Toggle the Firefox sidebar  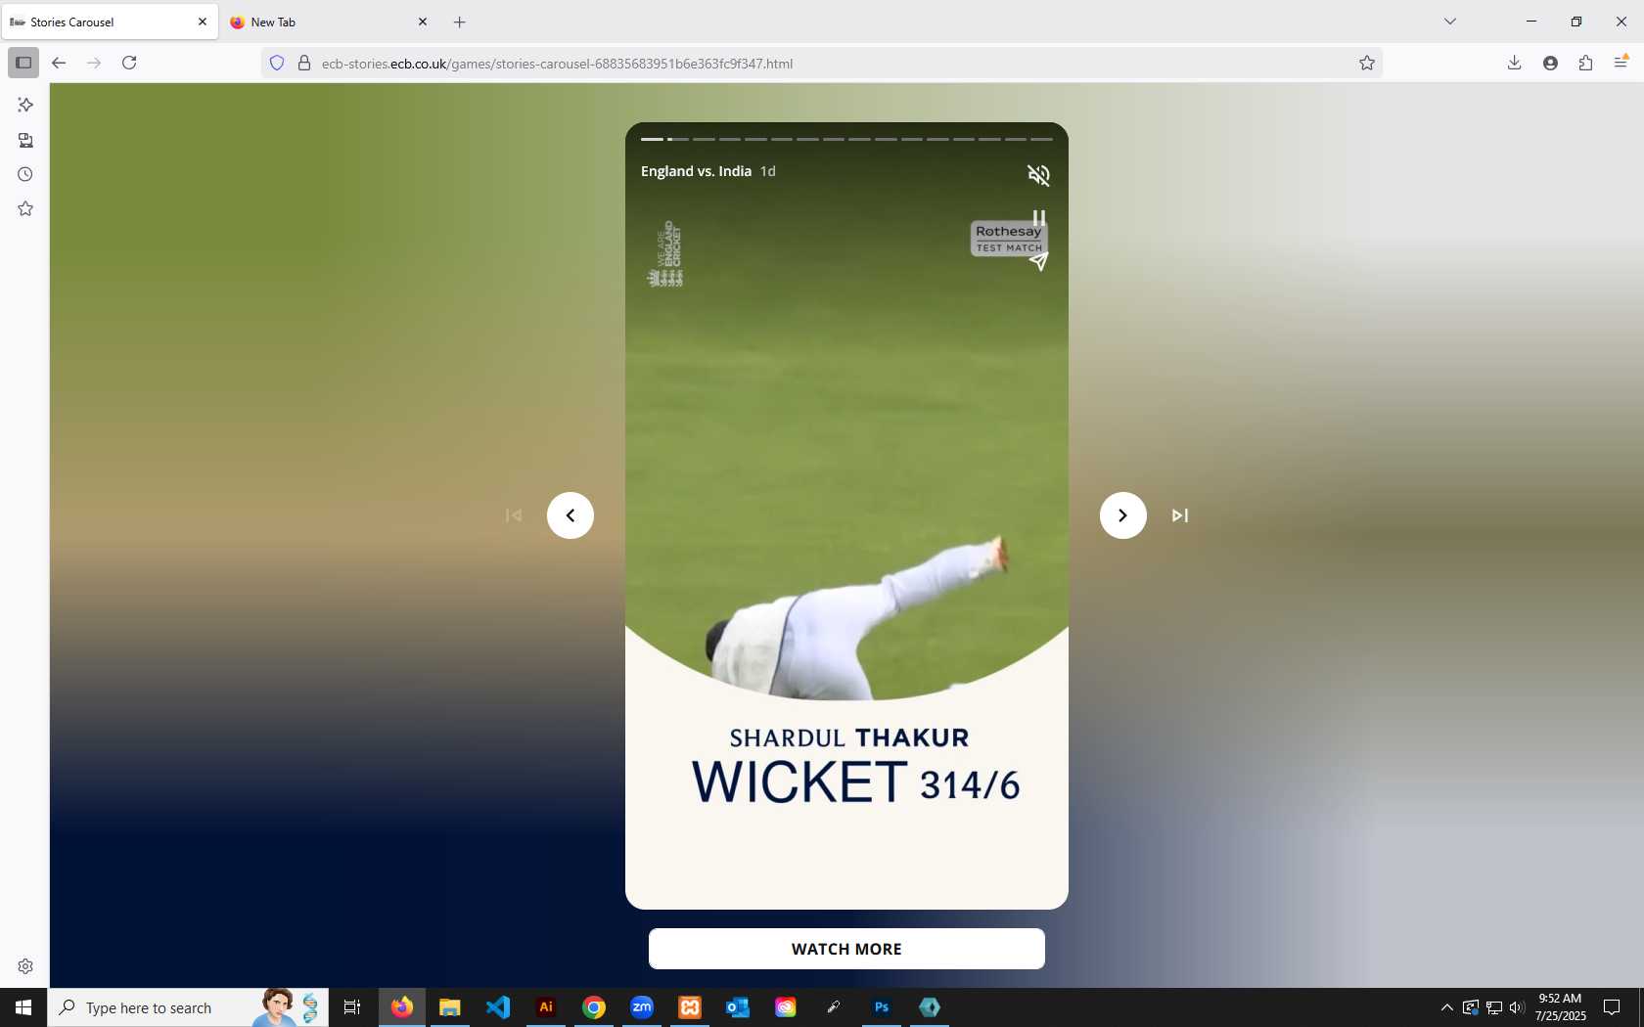click(23, 63)
